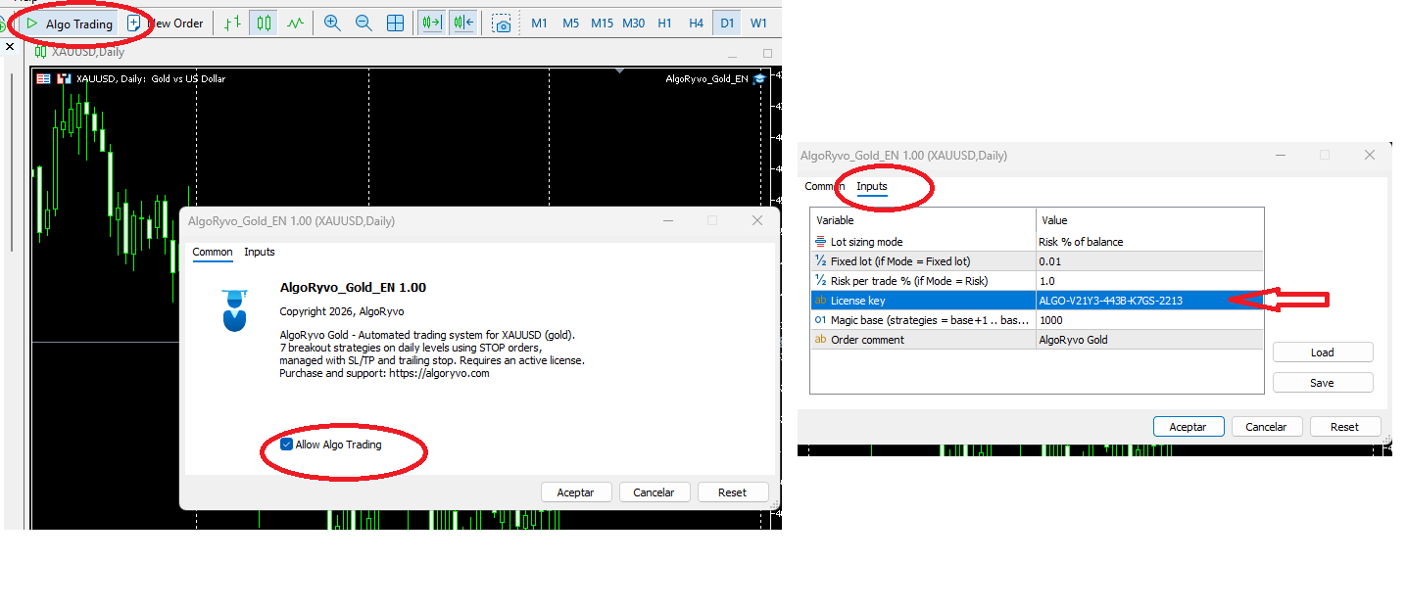This screenshot has width=1407, height=609.
Task: Click Cancelar in the Allow Algo Trading dialog
Action: (x=655, y=492)
